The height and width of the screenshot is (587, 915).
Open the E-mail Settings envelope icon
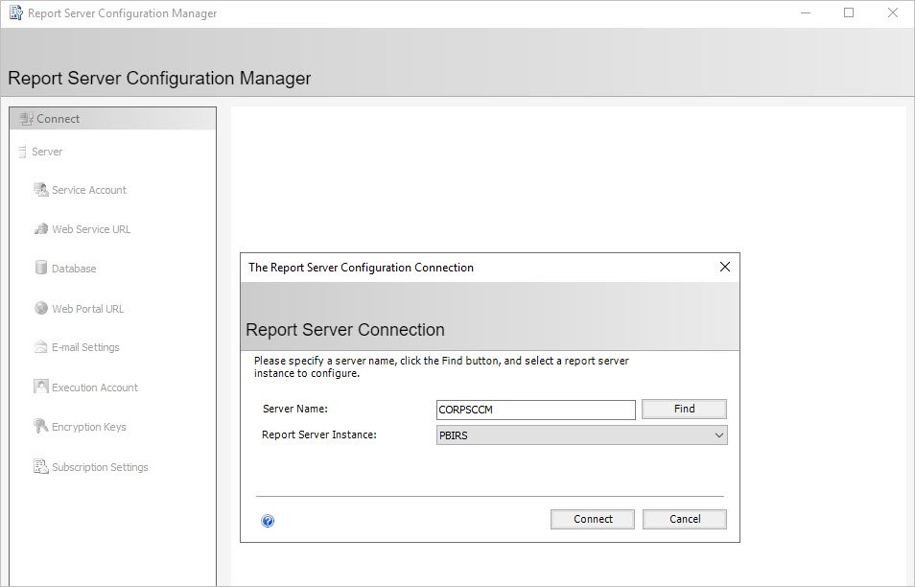tap(41, 347)
